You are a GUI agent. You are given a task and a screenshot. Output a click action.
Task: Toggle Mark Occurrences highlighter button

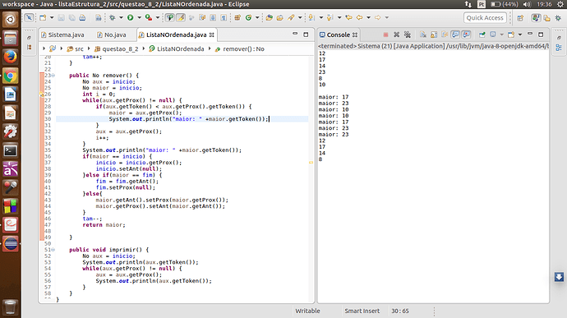(181, 17)
